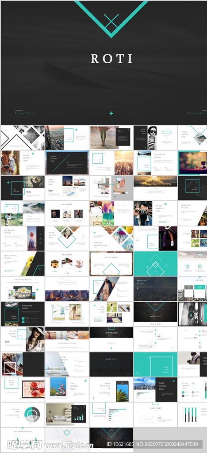207x453 pixels.
Task: Open the golden sunset harbor panorama slide
Action: tap(155, 188)
